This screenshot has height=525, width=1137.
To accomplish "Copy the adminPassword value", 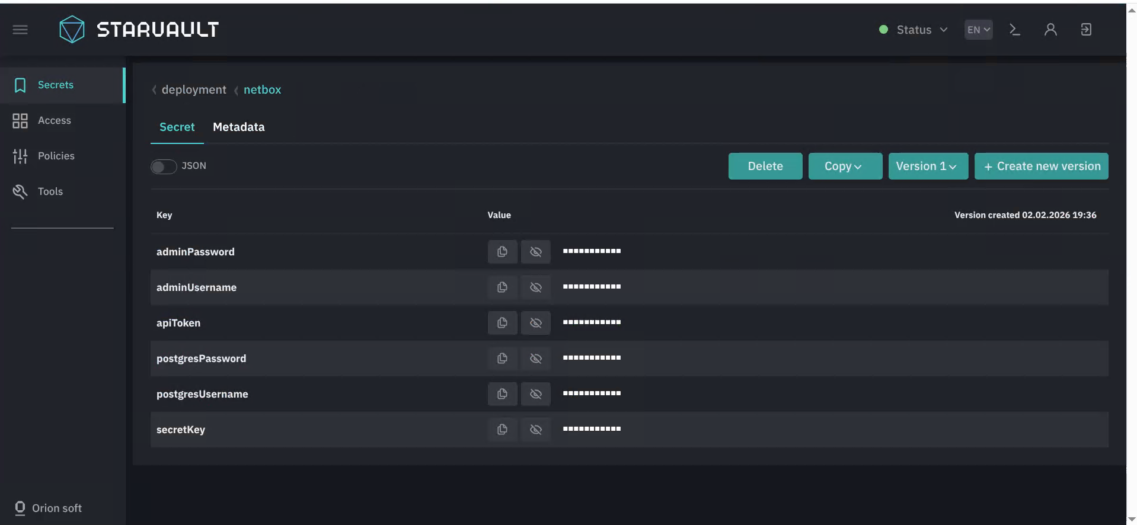I will (502, 252).
